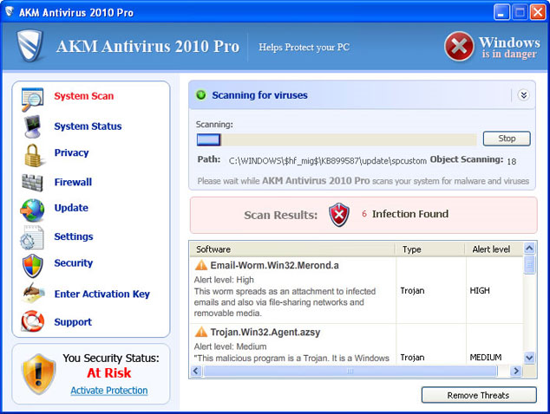Click warning triangle beside Email-Worm.Win32.Merond.a

201,265
